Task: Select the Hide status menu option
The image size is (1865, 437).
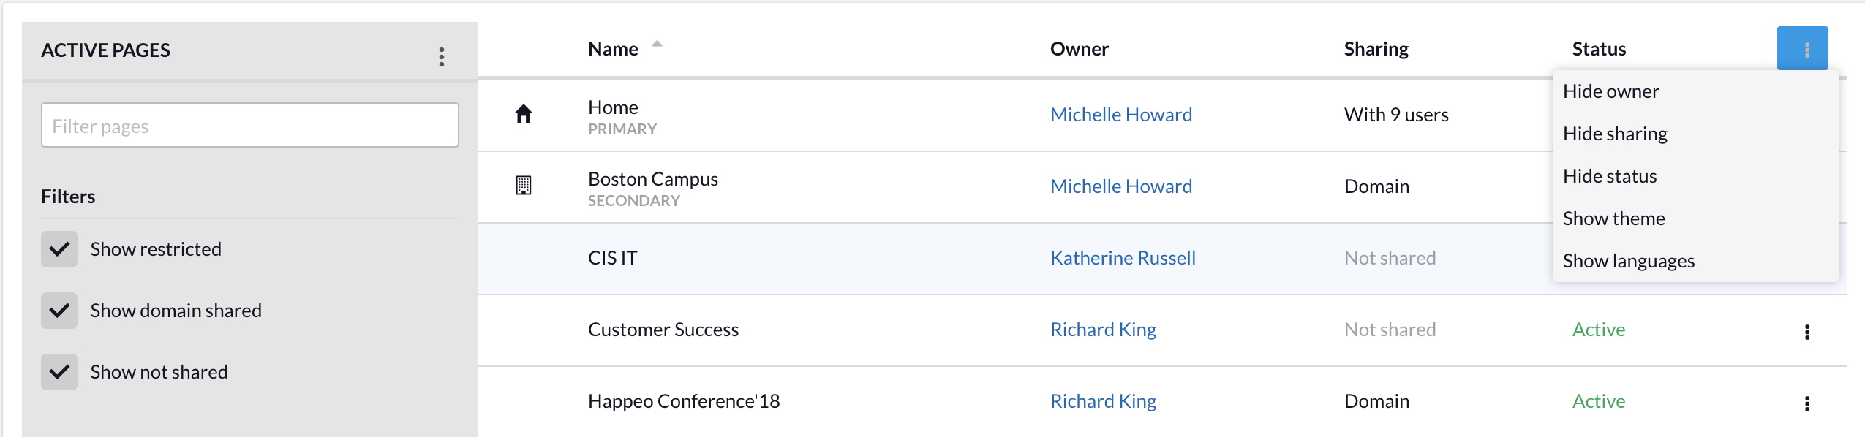Action: tap(1610, 176)
